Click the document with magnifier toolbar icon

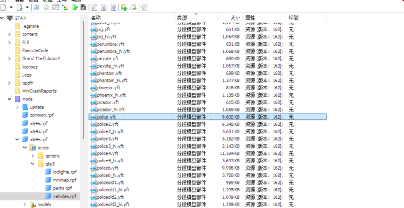click(94, 8)
